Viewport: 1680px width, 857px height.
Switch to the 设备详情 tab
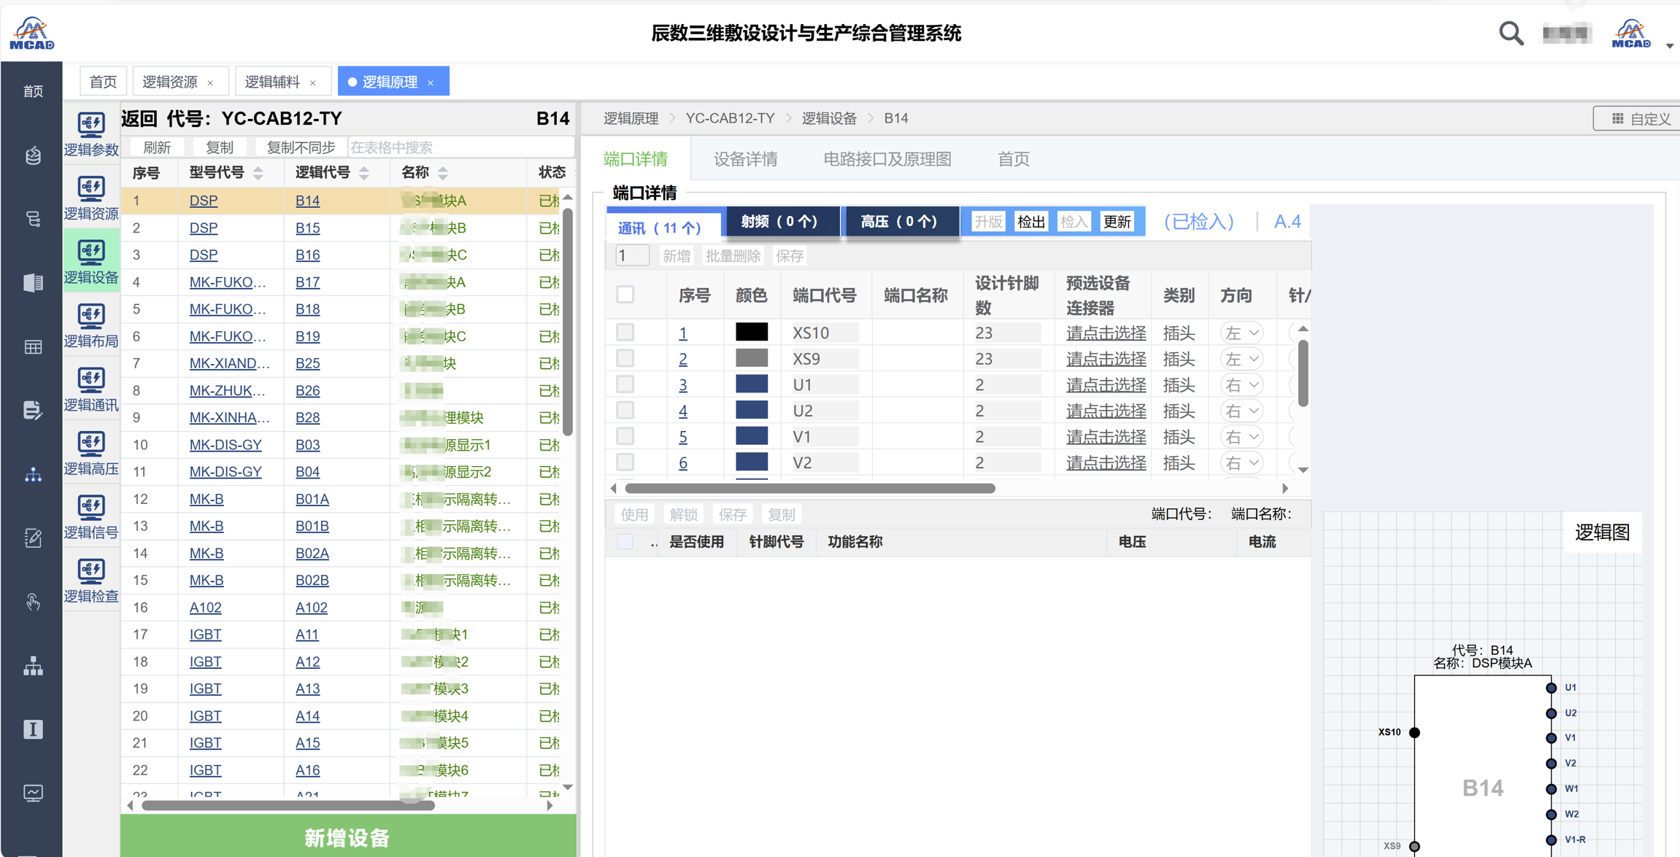pyautogui.click(x=745, y=159)
